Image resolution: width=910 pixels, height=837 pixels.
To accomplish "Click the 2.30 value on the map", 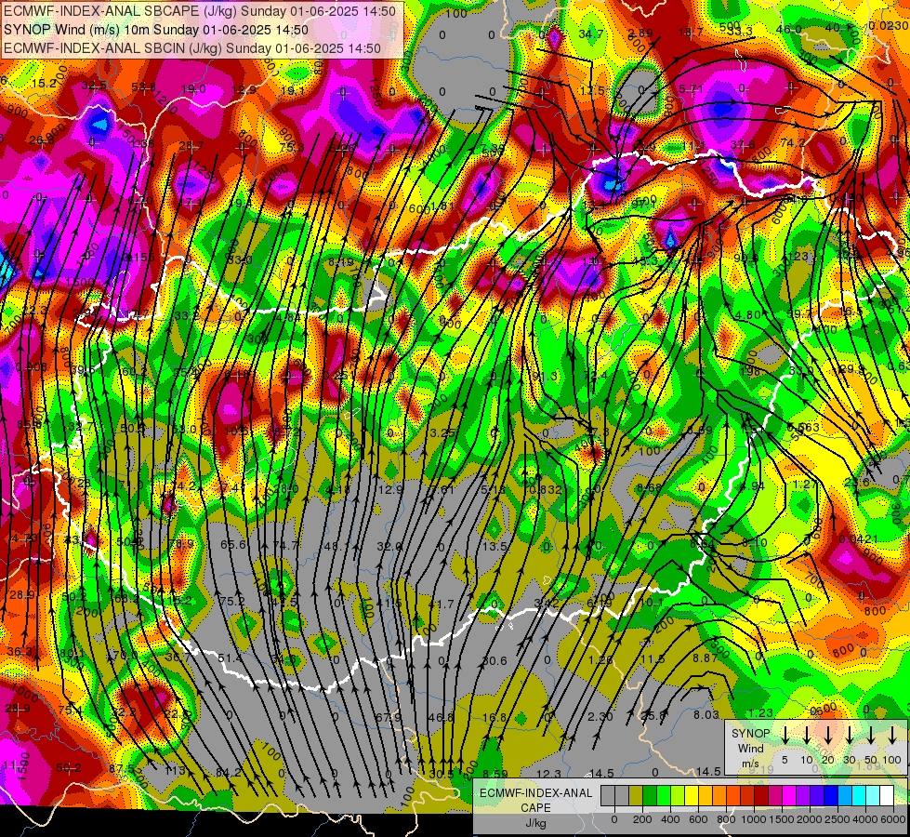I will 600,717.
